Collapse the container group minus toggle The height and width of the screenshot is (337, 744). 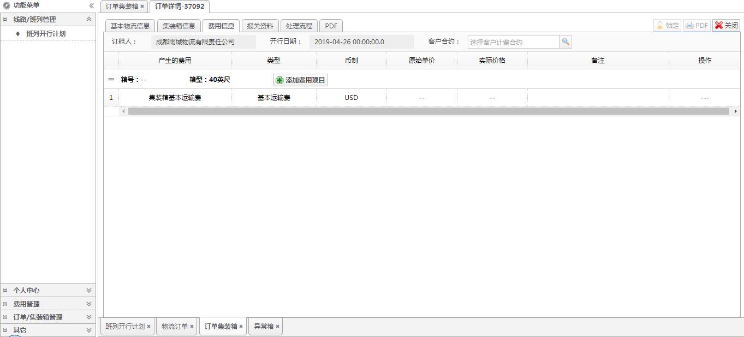(111, 80)
